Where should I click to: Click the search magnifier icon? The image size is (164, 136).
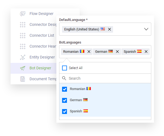pyautogui.click(x=64, y=78)
